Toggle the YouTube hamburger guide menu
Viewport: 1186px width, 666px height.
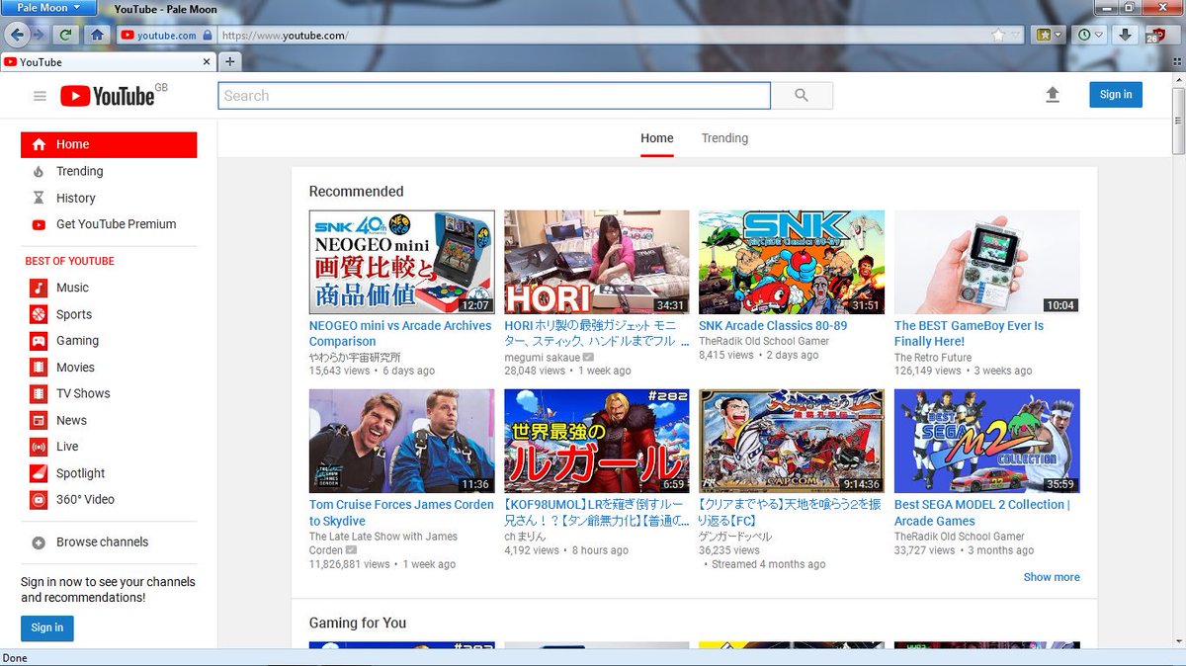tap(40, 96)
